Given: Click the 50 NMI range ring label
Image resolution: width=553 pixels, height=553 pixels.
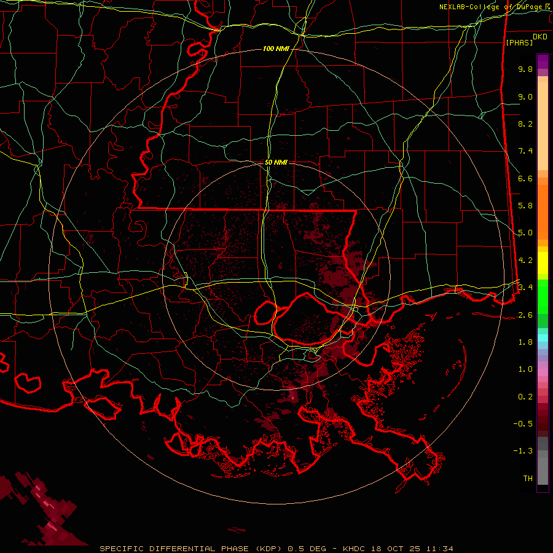Looking at the screenshot, I should (276, 162).
